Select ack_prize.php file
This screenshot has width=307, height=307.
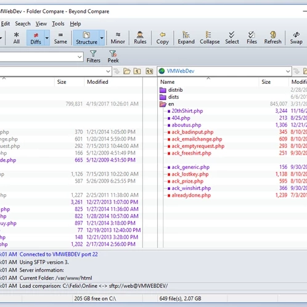click(187, 181)
